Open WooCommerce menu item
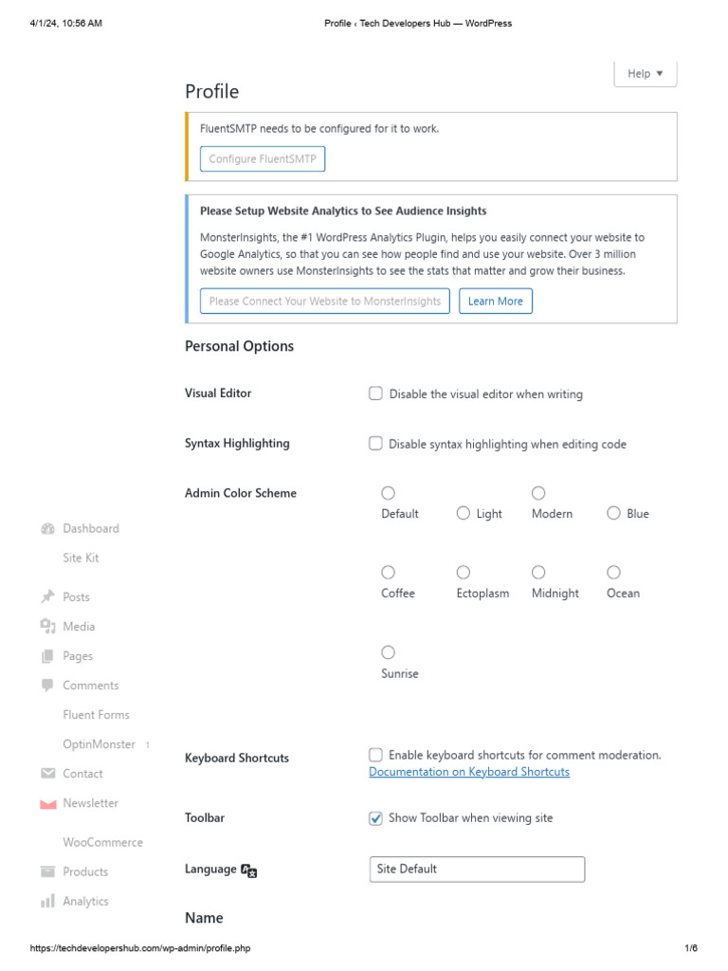The width and height of the screenshot is (728, 971). [102, 843]
